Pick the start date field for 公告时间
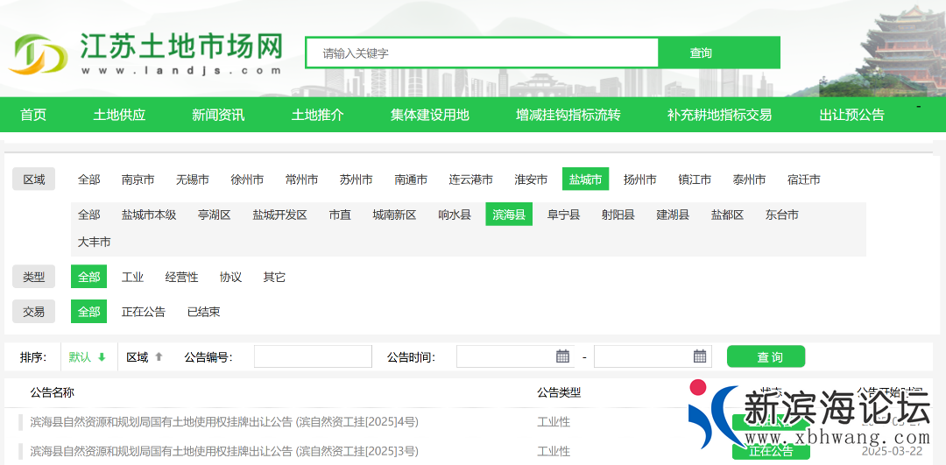 (x=505, y=356)
